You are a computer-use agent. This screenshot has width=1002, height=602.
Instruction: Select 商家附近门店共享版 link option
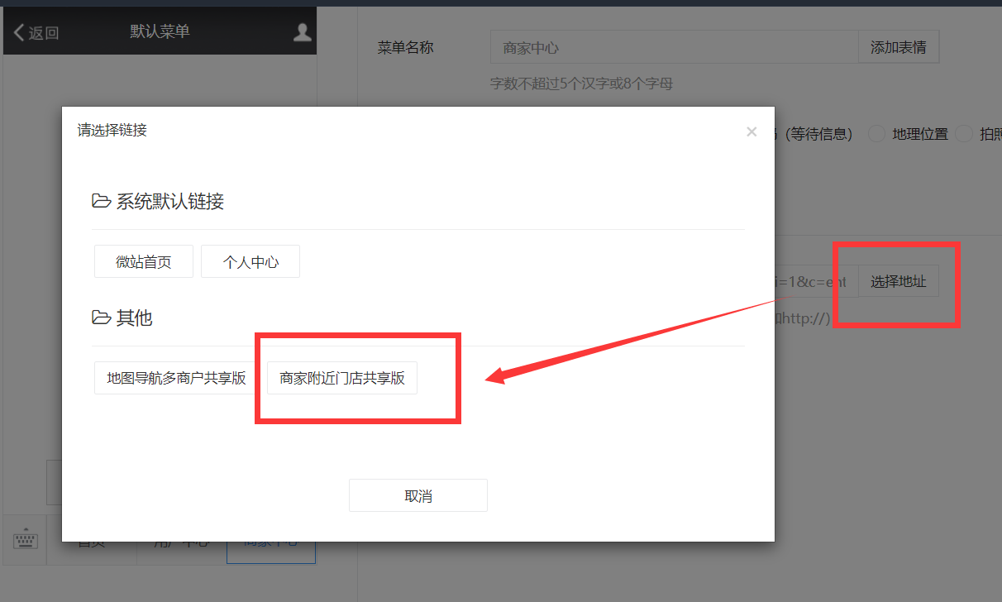[342, 378]
